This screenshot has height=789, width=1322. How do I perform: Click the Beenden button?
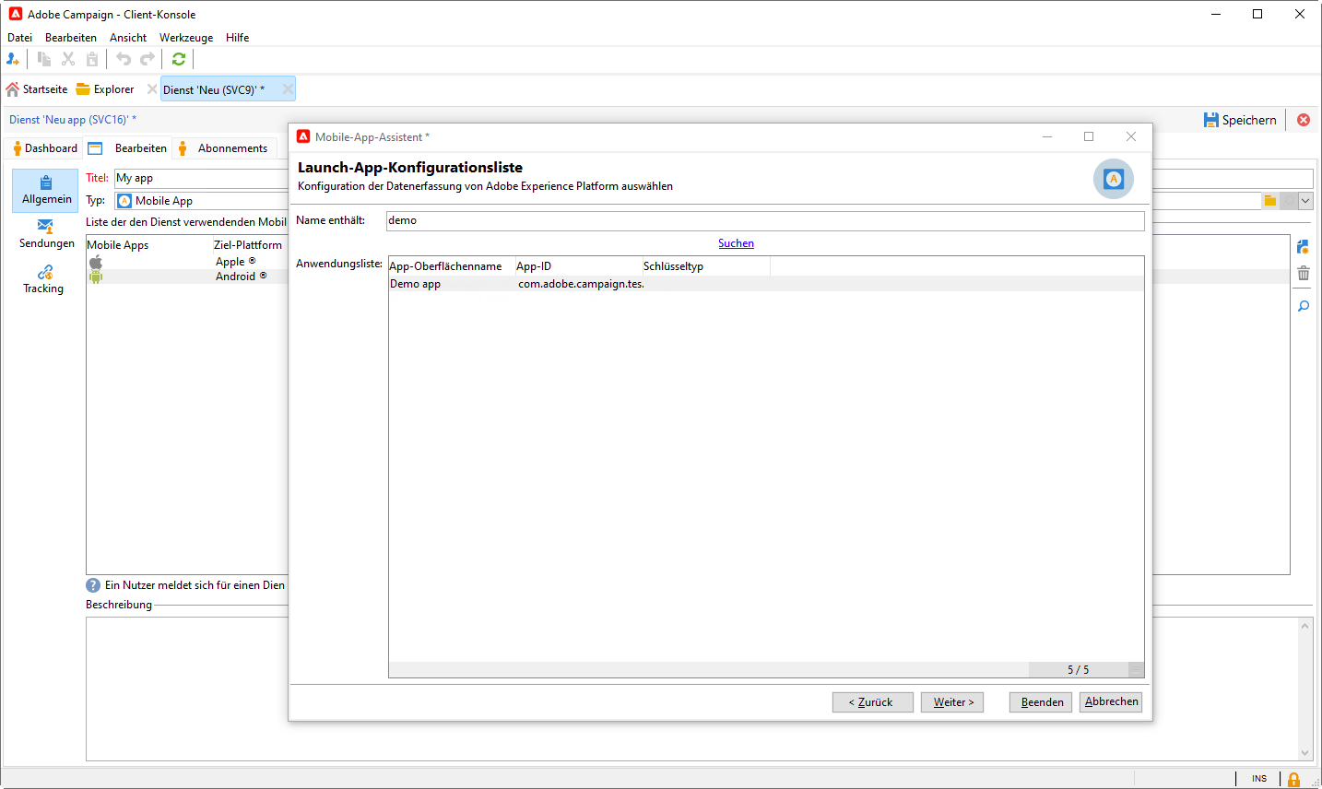pos(1041,702)
